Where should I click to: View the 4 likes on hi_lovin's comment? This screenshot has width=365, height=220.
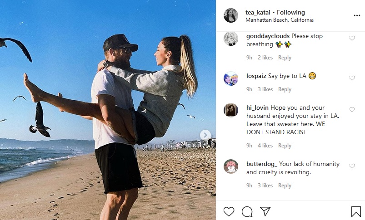point(265,146)
